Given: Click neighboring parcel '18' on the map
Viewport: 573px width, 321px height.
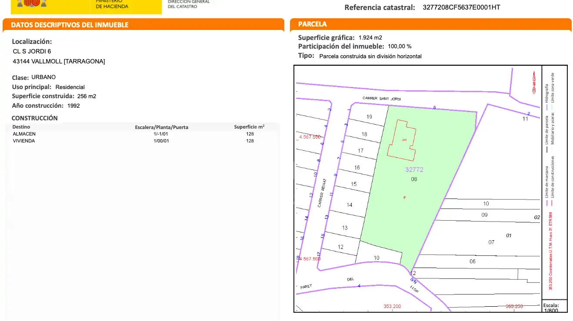Looking at the screenshot, I should (364, 134).
